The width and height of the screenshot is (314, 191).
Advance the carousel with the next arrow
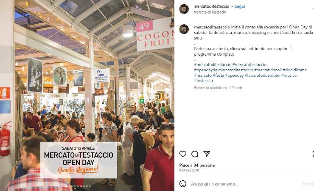(x=167, y=95)
